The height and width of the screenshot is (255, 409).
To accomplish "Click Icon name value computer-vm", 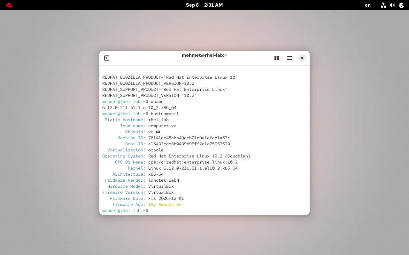I will point(162,126).
